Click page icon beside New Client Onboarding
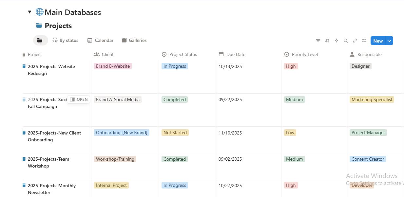Screen dimensions: 404x197 (24, 133)
